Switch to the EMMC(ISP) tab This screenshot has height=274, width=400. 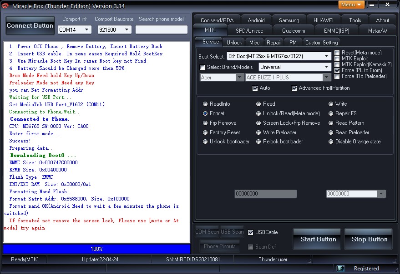[x=336, y=31]
